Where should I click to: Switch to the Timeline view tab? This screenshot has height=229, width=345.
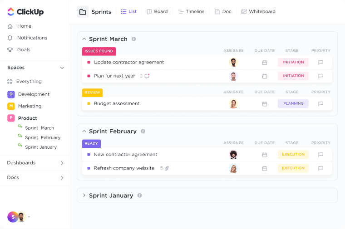coord(191,12)
